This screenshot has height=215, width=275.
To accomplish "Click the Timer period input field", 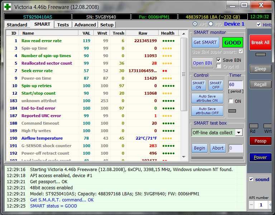I will pos(236,85).
